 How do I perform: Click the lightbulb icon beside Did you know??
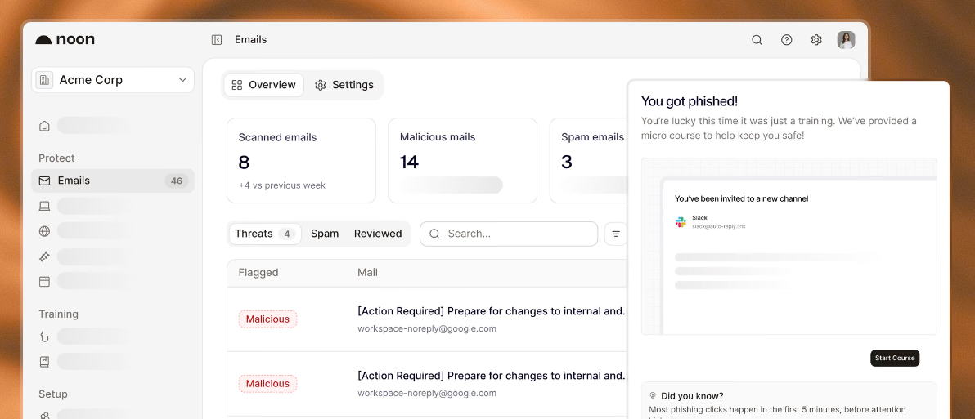click(653, 395)
